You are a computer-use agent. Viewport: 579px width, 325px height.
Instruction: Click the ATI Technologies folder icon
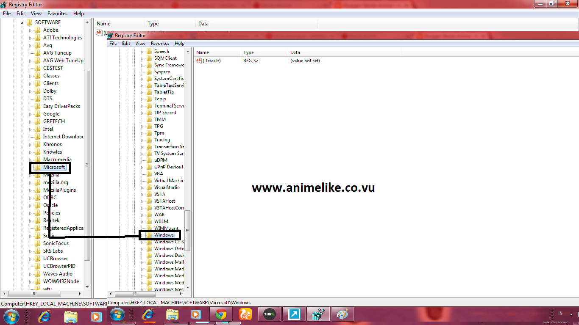coord(37,38)
